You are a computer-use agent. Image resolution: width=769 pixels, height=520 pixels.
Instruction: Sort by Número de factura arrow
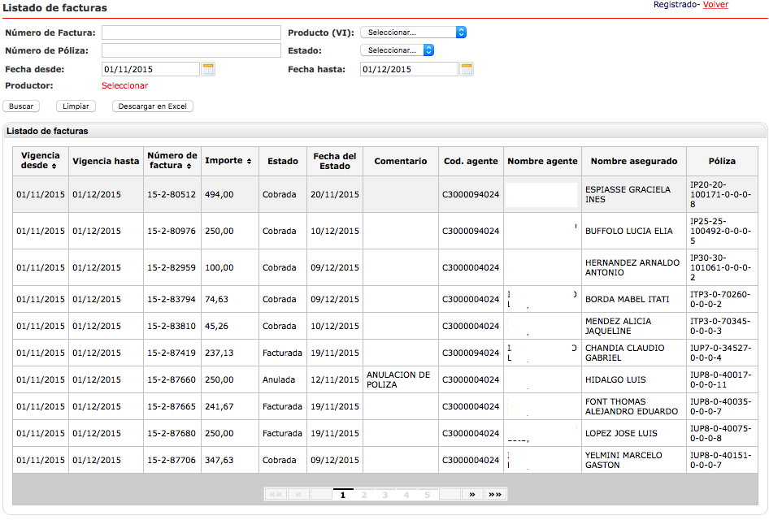[x=189, y=166]
